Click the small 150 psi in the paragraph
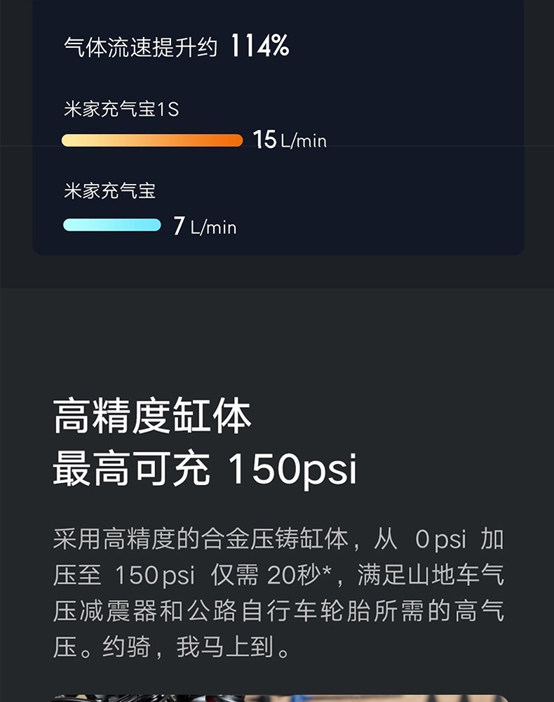 coord(155,576)
